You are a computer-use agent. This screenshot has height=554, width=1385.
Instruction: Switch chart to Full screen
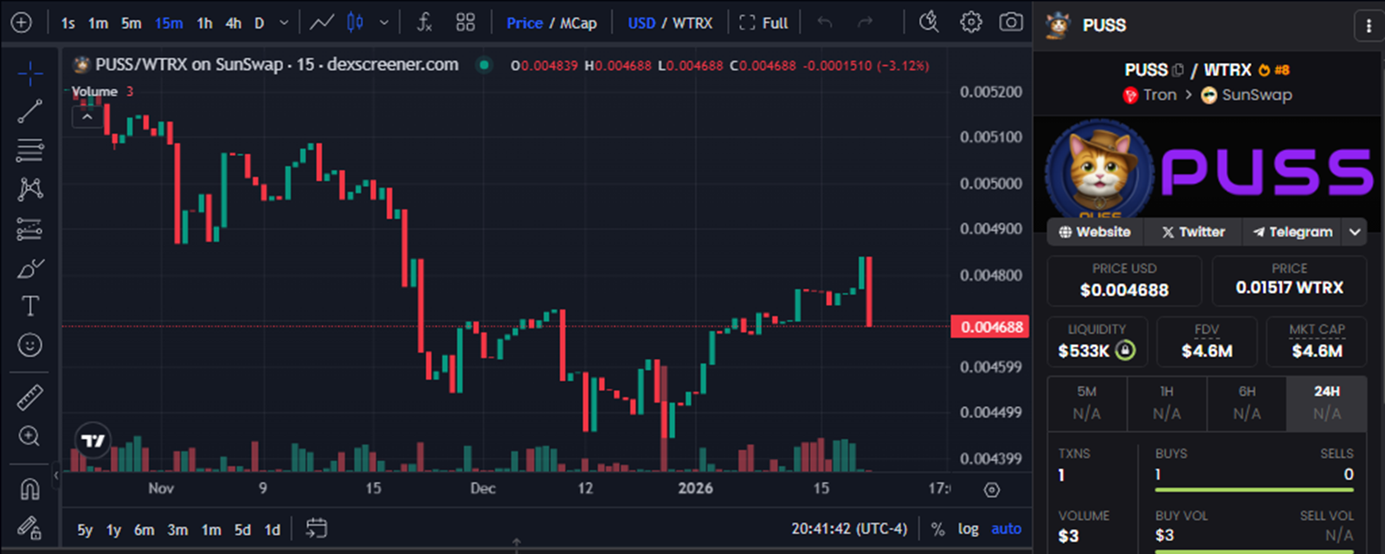[763, 23]
